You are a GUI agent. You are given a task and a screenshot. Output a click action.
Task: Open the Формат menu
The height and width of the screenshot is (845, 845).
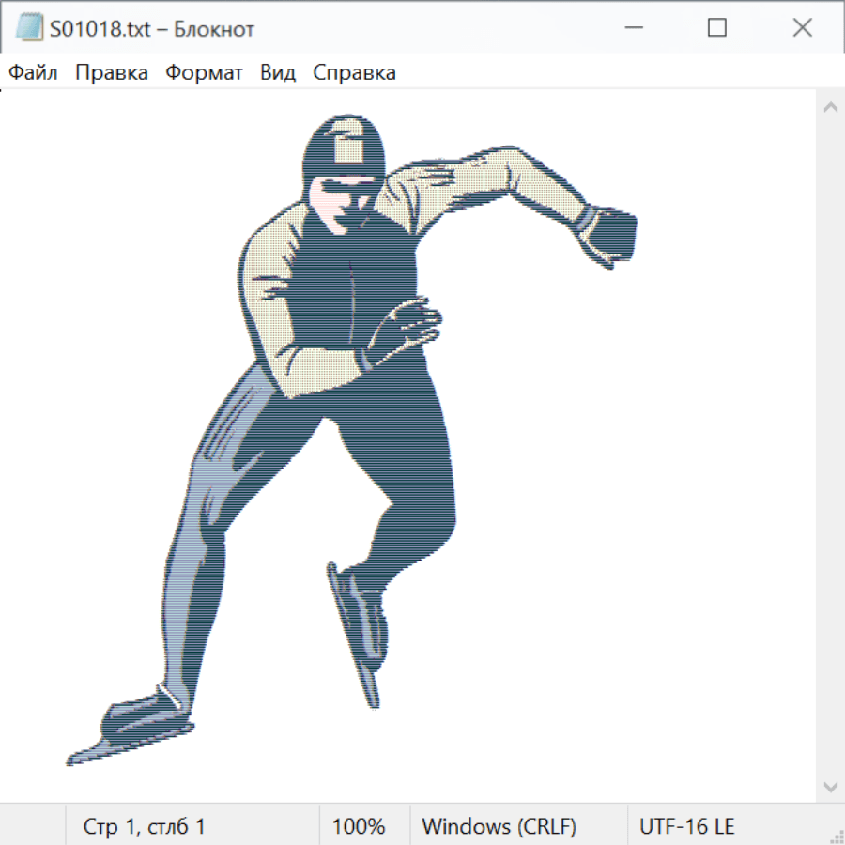[x=204, y=72]
